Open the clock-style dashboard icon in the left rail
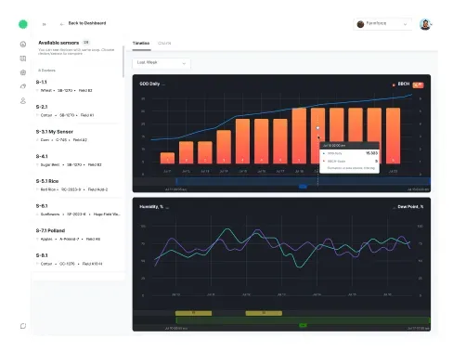Viewport: 453px width, 351px height. [23, 45]
